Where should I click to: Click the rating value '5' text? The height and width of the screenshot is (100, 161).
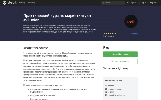(115, 33)
